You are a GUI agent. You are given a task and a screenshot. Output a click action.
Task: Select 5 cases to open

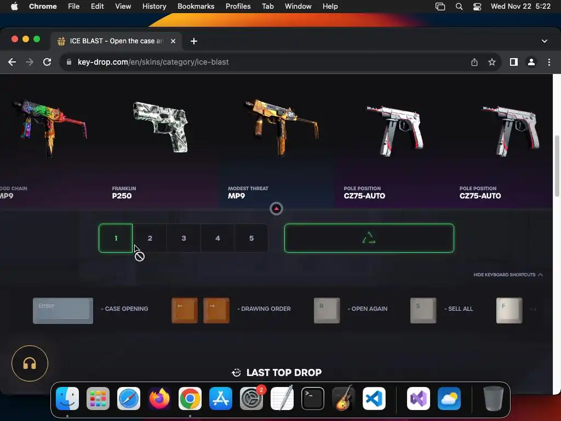251,238
